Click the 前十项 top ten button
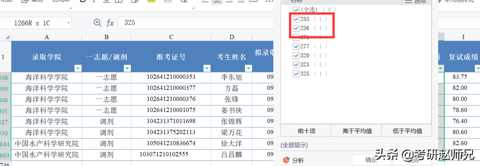 pyautogui.click(x=306, y=131)
